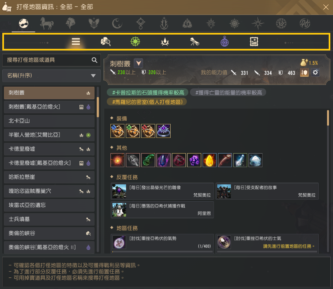The width and height of the screenshot is (333, 289).
Task: Filter by the green gear-shaped category icon
Action: pos(135,42)
